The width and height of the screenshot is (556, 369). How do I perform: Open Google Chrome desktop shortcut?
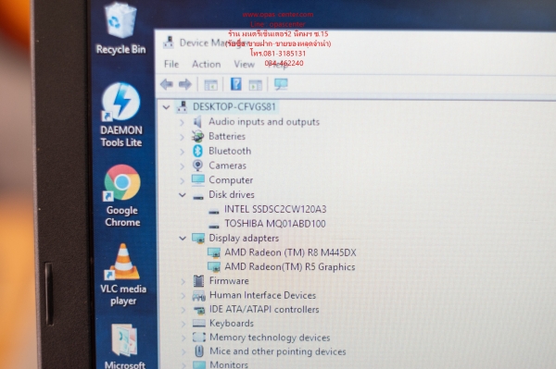[x=122, y=196]
